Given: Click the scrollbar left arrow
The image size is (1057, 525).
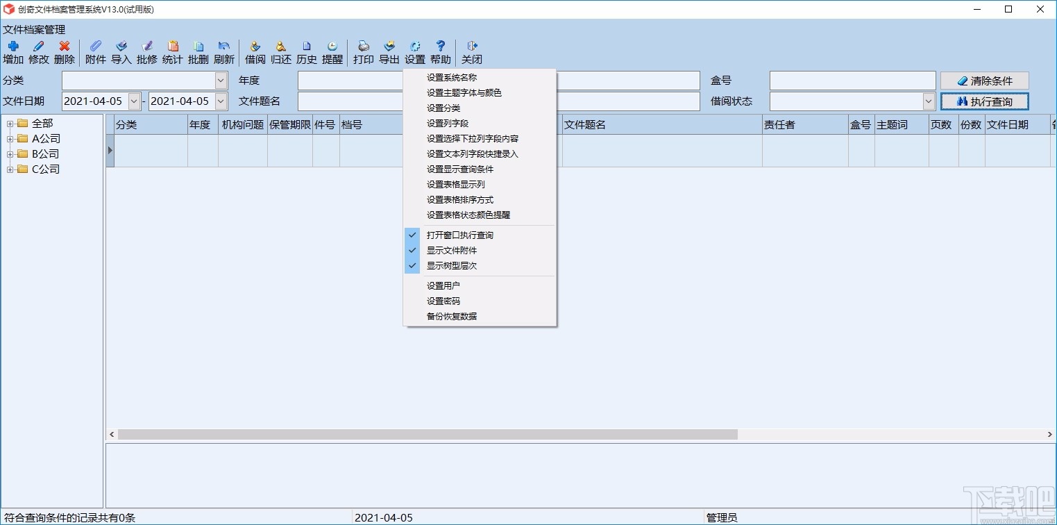Looking at the screenshot, I should click(112, 434).
